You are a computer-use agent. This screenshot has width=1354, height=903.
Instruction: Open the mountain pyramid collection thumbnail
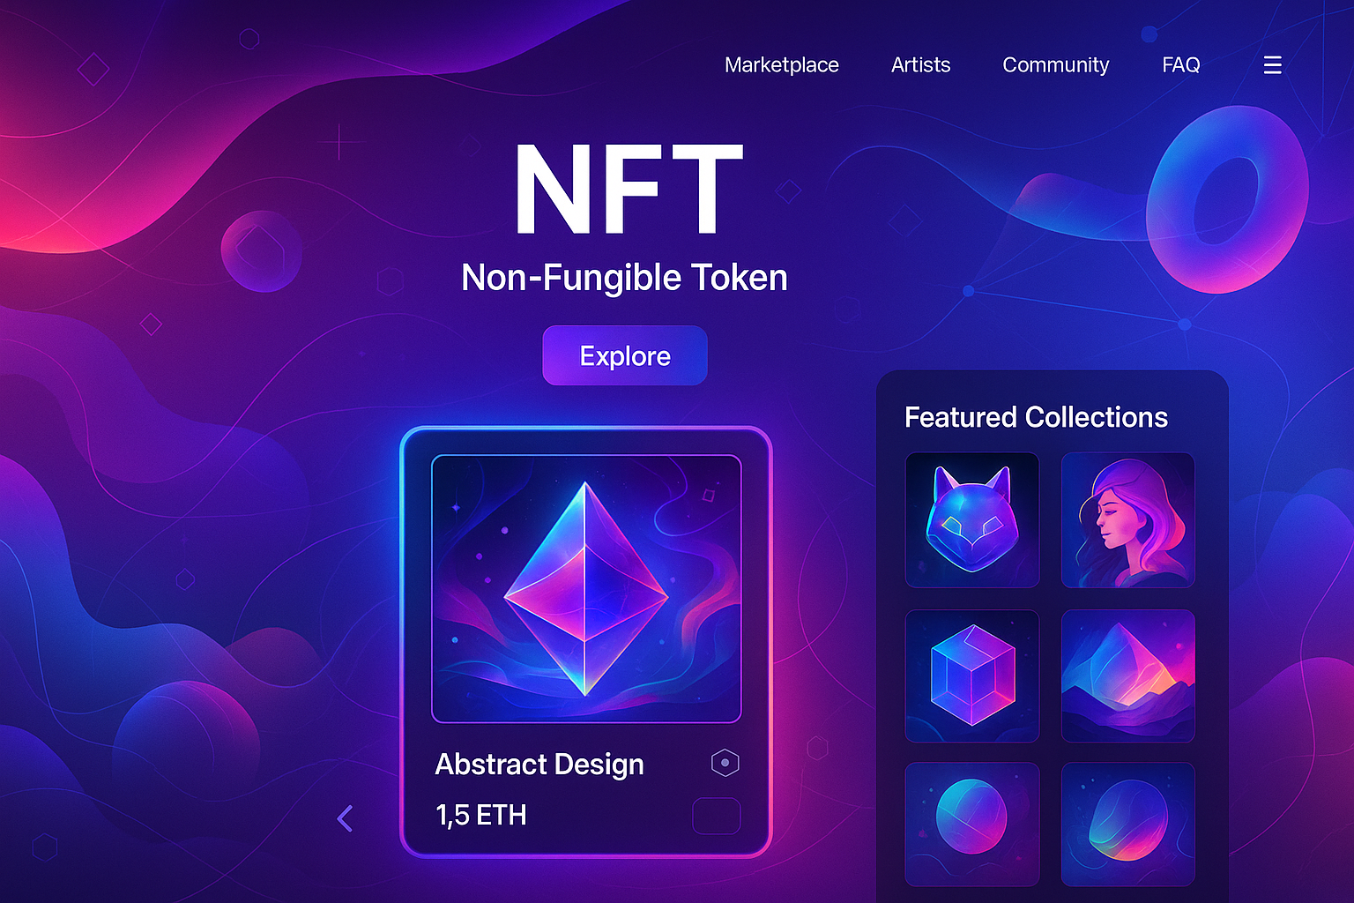(x=1128, y=675)
